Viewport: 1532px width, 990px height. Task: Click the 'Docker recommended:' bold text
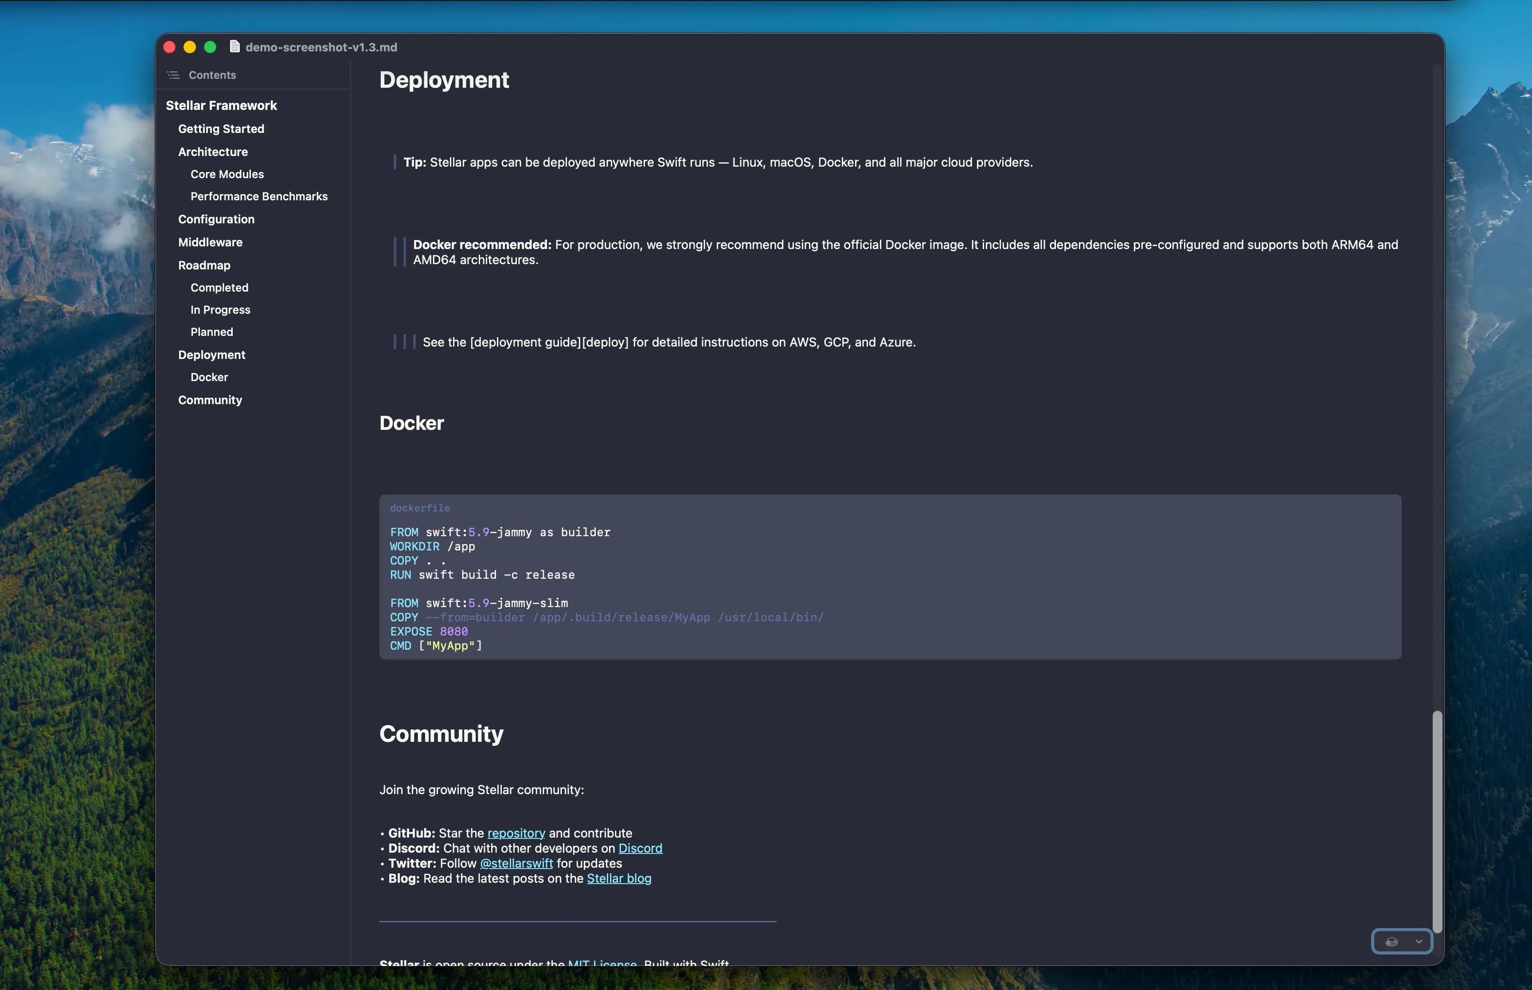482,245
